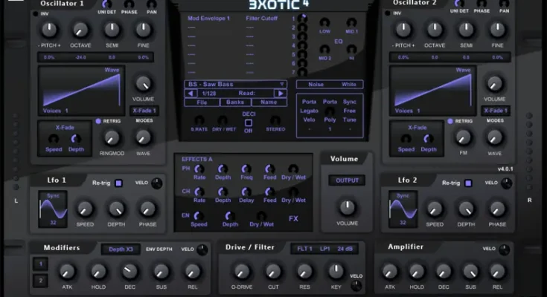The image size is (547, 297).
Task: Click the S.RATE knob
Action: point(199,121)
